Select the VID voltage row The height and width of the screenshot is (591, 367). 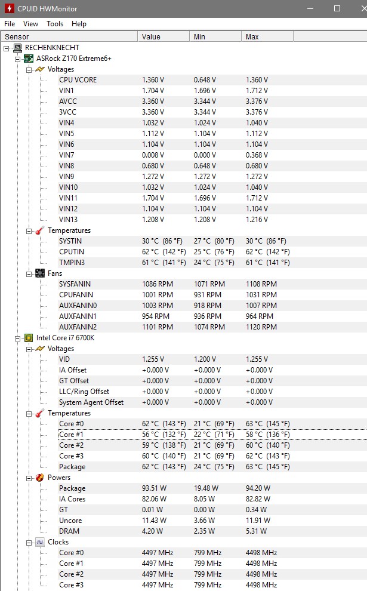[212, 359]
